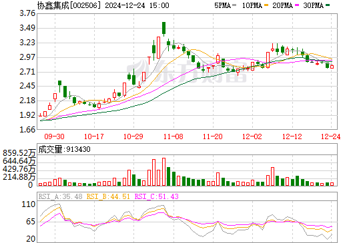This screenshot has height=243, width=347.
Task: Select the 11-20 date axis label
Action: pyautogui.click(x=213, y=136)
